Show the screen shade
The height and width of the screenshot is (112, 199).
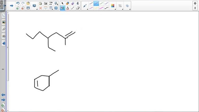pos(46,8)
